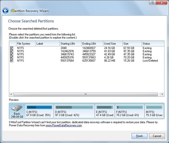This screenshot has height=143, width=169.
Task: Uncheck the partition starting at LBA 346615743
Action: pos(12,54)
